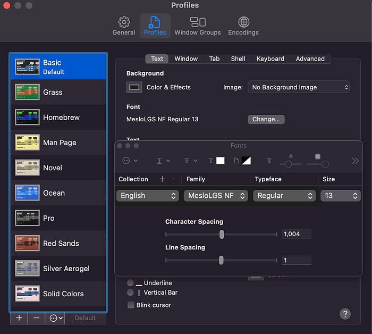Image resolution: width=372 pixels, height=334 pixels.
Task: Switch to the Shell tab
Action: tap(238, 59)
